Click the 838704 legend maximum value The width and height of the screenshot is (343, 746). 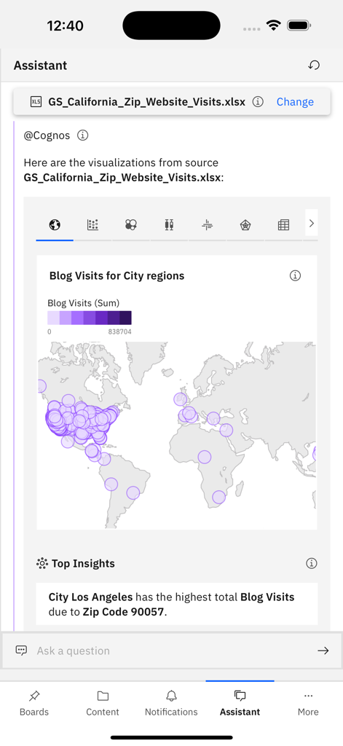point(119,331)
